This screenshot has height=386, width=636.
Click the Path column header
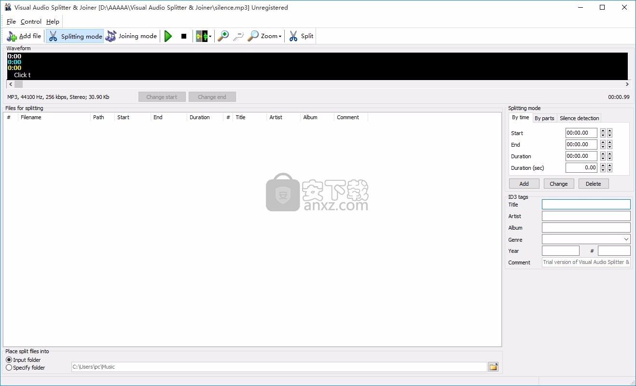pos(102,117)
